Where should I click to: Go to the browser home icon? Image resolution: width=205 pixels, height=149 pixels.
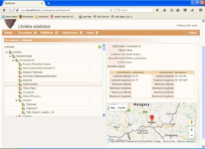coord(164,10)
